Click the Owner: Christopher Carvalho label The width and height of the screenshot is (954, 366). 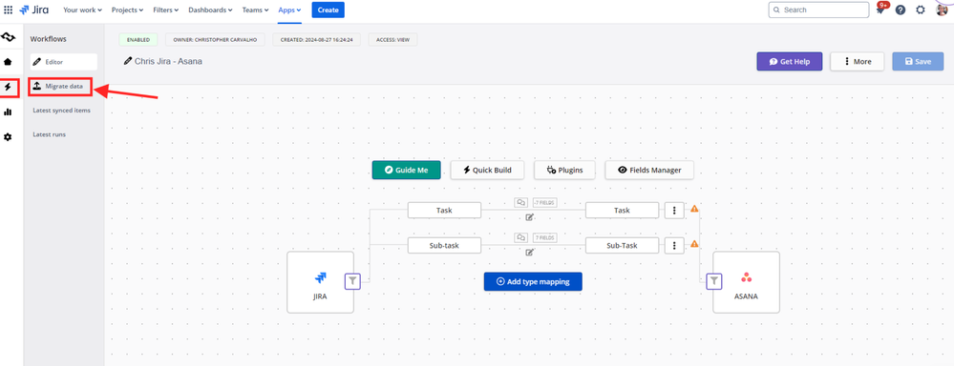(x=216, y=39)
